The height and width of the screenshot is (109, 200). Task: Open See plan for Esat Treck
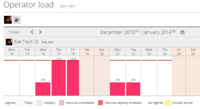(48, 42)
